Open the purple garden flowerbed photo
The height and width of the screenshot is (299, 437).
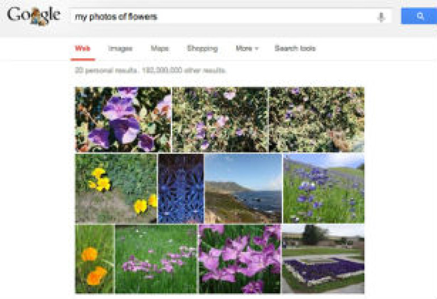tap(323, 259)
